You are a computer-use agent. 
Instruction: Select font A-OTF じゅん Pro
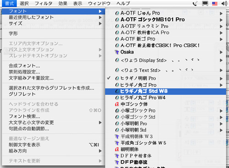pyautogui.click(x=166, y=13)
